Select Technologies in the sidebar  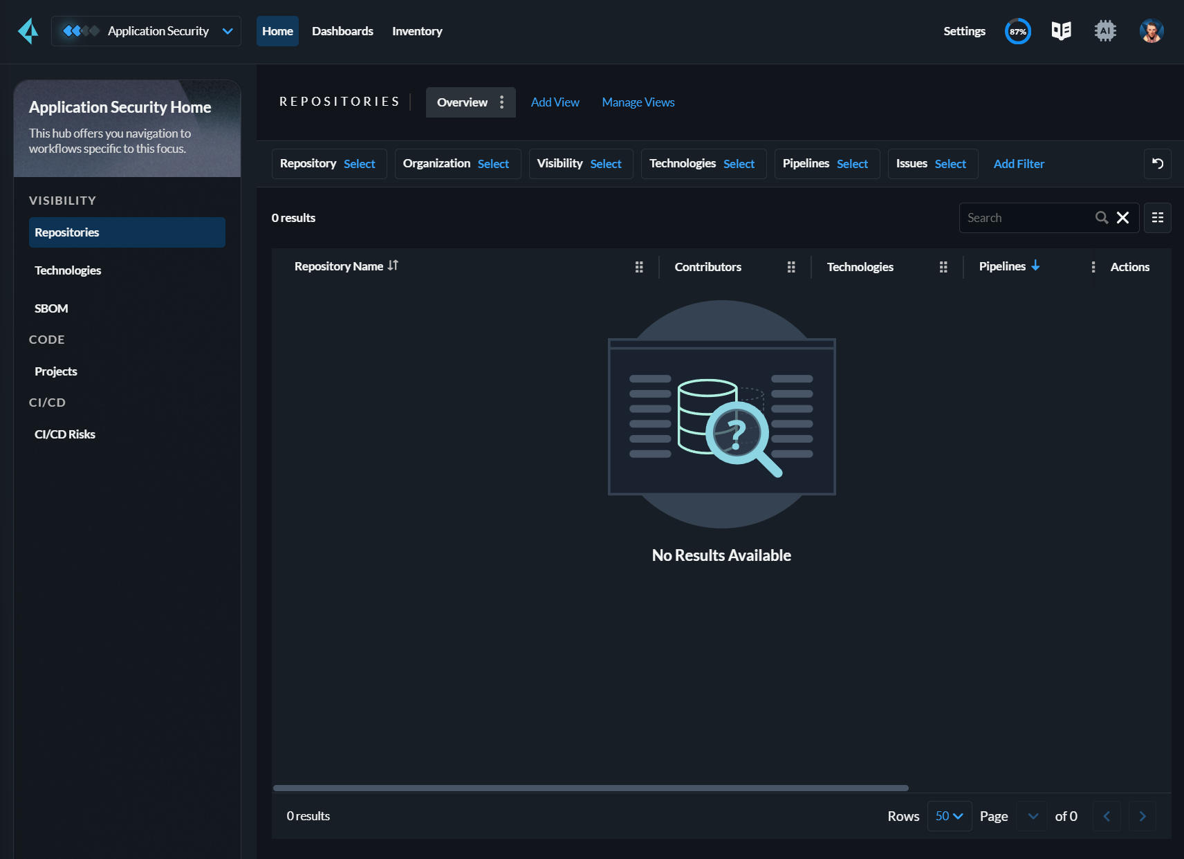(x=68, y=270)
